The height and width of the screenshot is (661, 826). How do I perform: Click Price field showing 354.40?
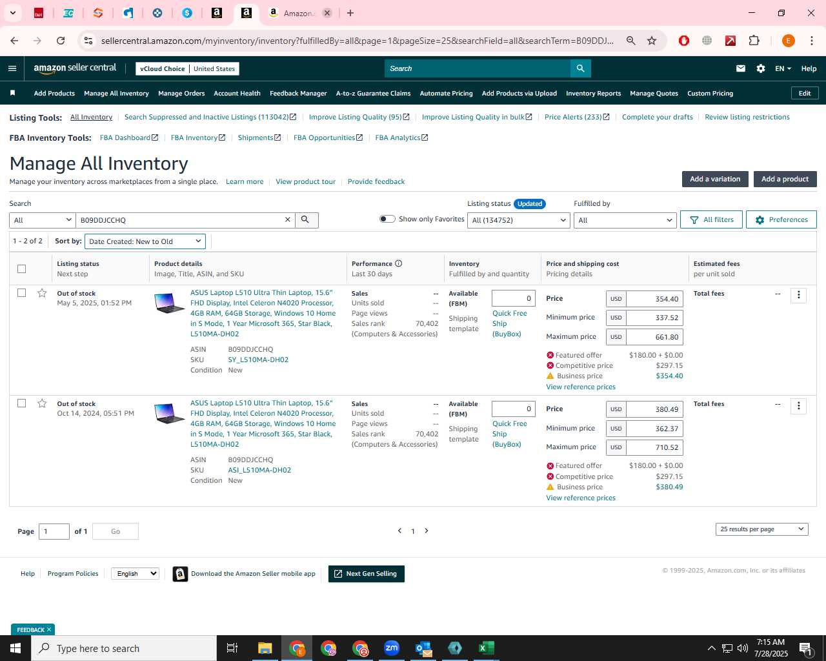pyautogui.click(x=654, y=299)
